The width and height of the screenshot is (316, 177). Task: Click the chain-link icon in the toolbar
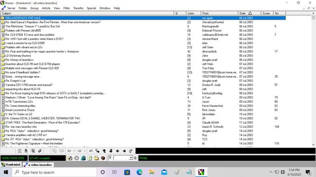pyautogui.click(x=39, y=151)
